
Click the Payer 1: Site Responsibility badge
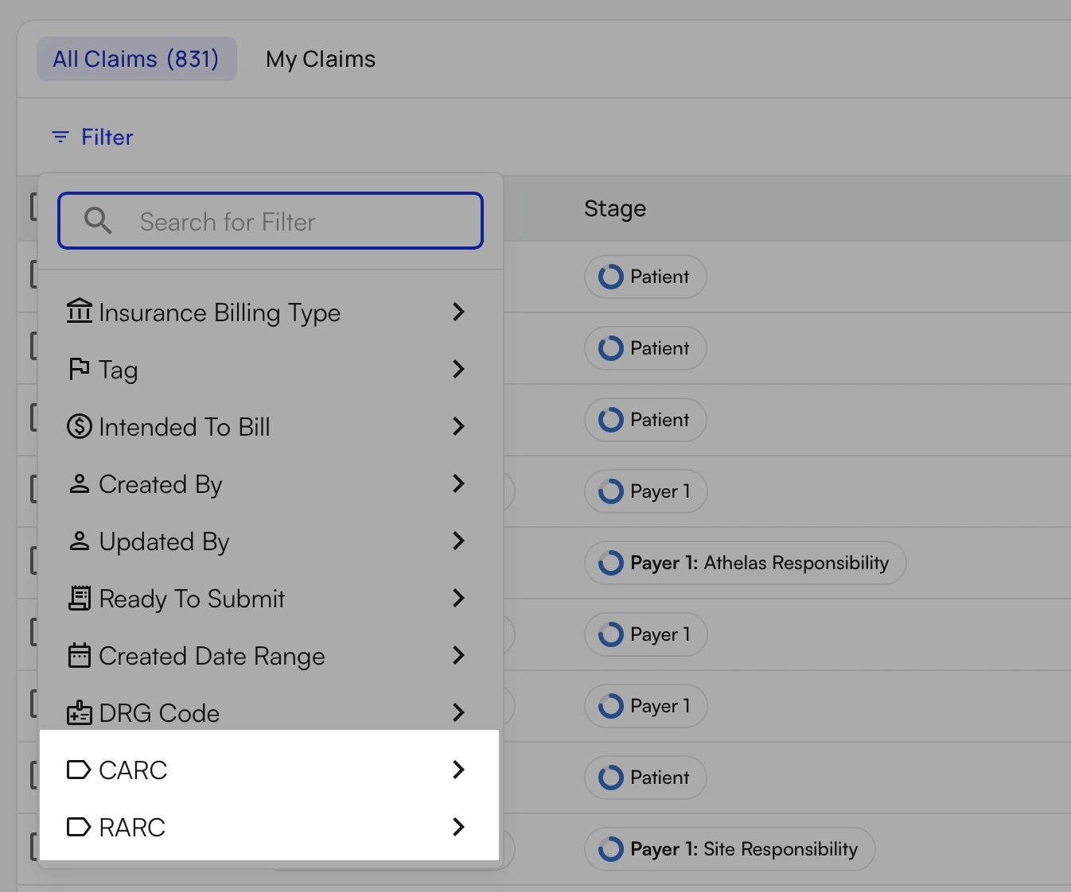pos(730,849)
